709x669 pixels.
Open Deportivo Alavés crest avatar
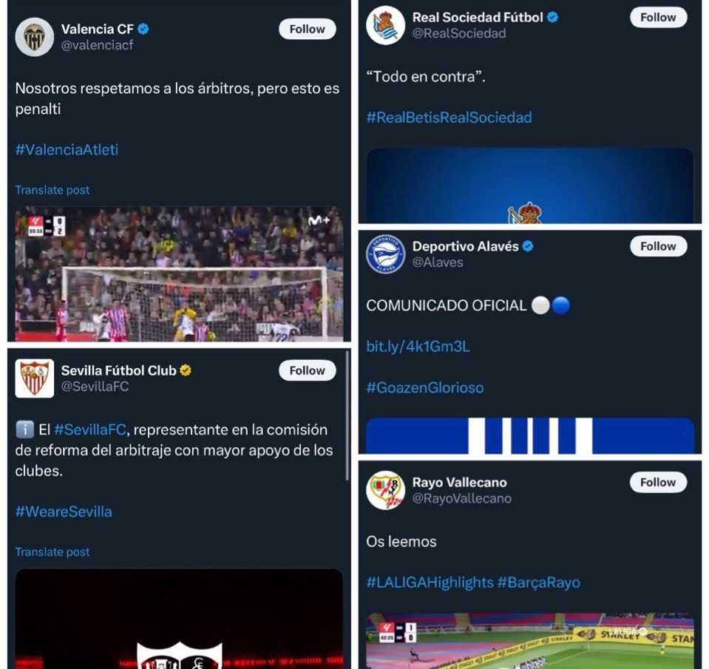[x=385, y=254]
